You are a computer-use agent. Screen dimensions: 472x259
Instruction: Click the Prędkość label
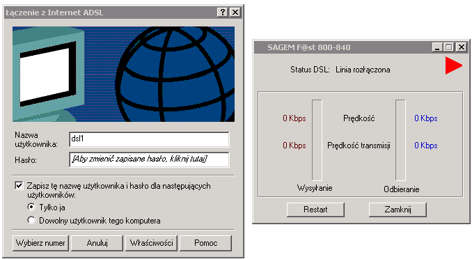point(359,118)
